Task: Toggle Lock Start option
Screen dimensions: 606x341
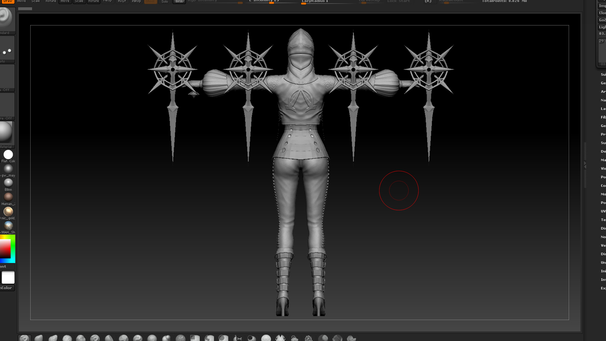Action: 398,1
